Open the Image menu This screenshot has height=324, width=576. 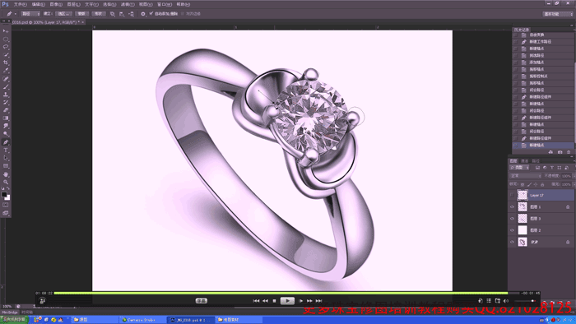(x=56, y=4)
